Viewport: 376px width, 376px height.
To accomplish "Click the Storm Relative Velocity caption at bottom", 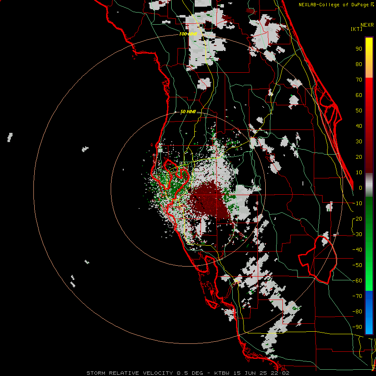I will (x=188, y=373).
